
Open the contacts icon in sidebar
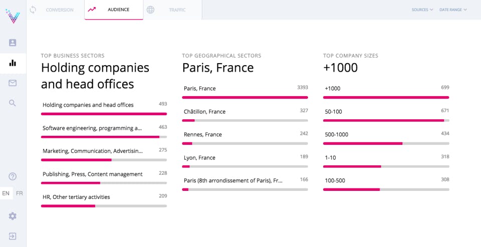(13, 43)
